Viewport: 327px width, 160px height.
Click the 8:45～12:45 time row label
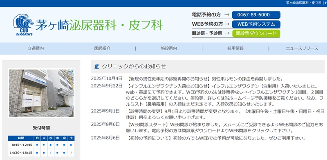click(22, 145)
